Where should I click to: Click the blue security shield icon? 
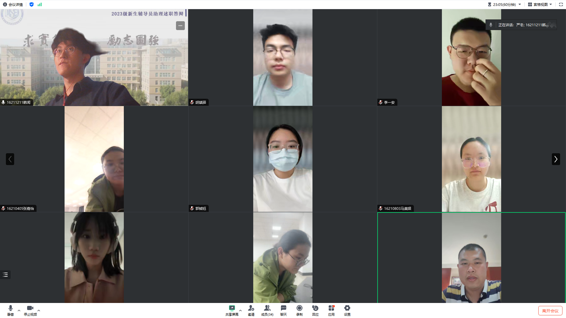pyautogui.click(x=32, y=4)
